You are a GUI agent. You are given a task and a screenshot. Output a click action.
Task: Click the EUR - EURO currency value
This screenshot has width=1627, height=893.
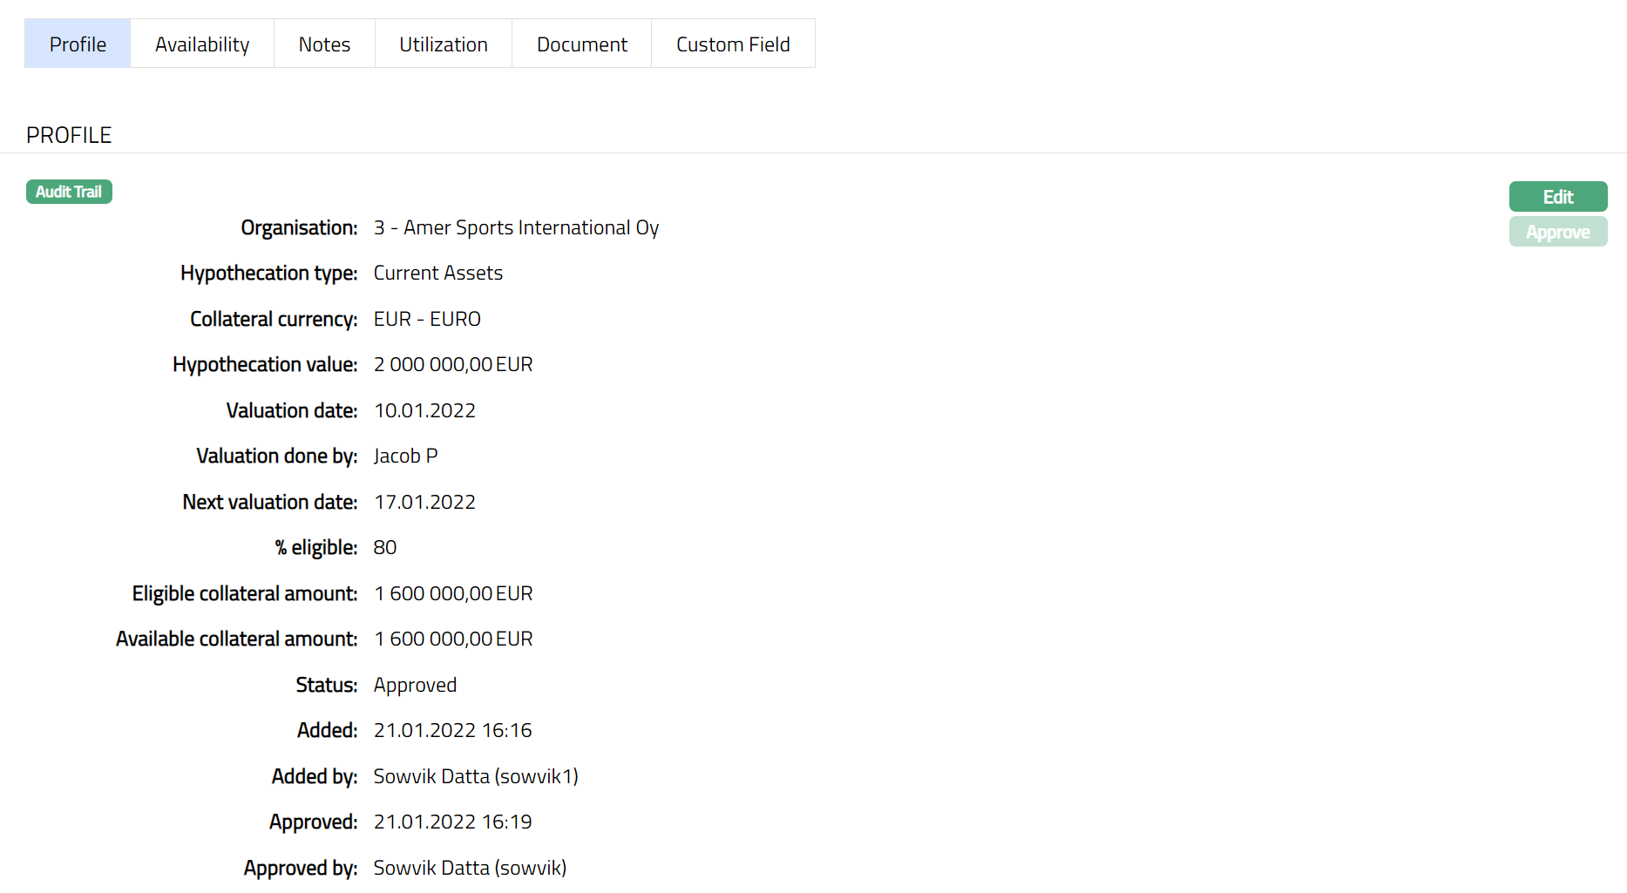(427, 320)
